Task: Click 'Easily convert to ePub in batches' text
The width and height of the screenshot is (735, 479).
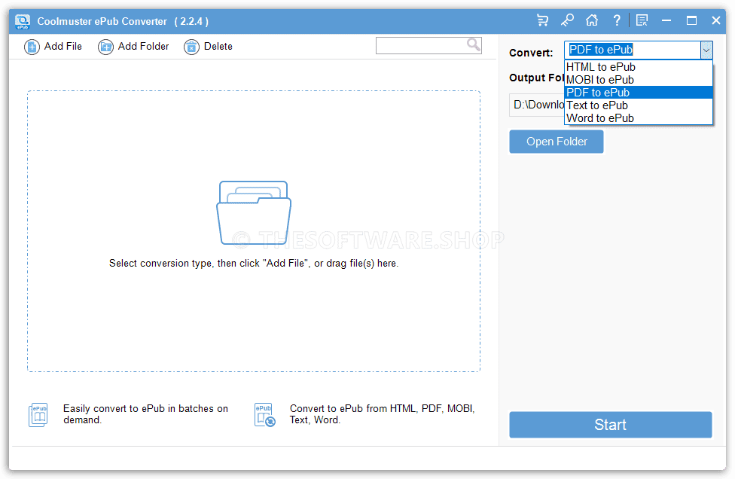Action: coord(146,414)
